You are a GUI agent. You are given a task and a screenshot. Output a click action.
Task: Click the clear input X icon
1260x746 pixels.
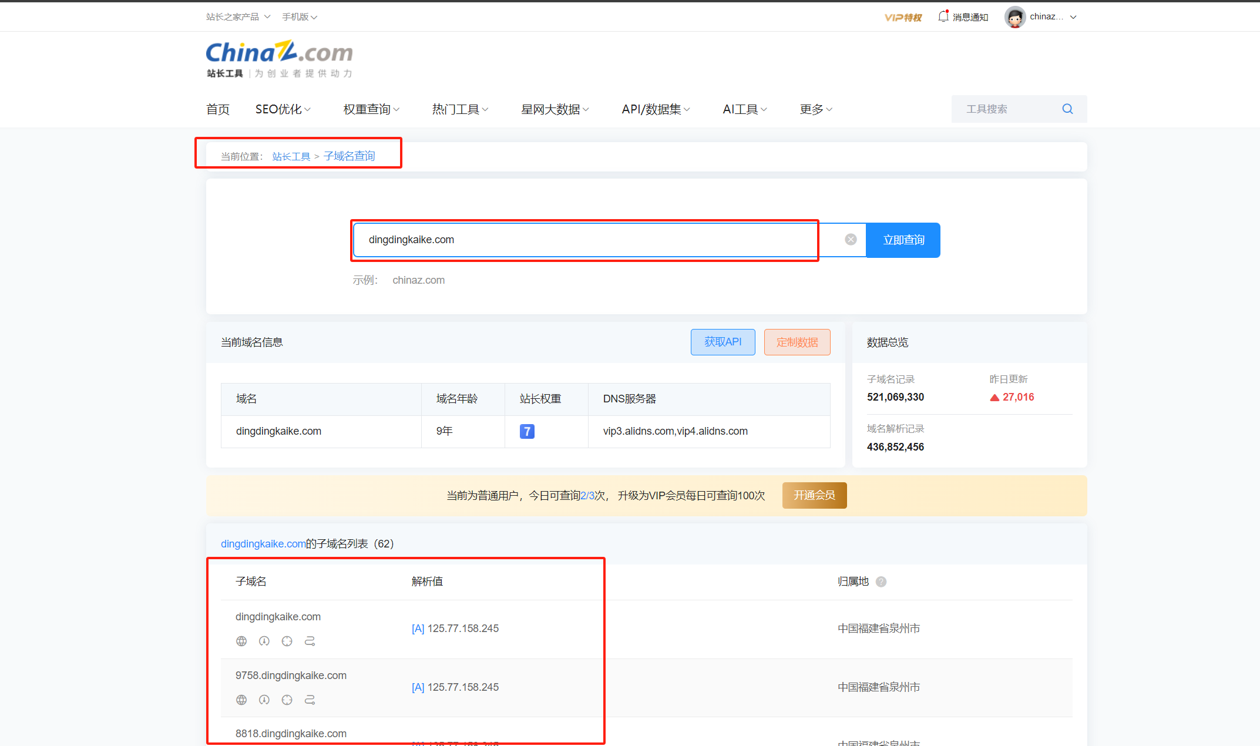coord(851,240)
